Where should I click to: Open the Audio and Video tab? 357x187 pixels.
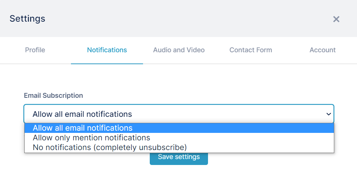179,50
